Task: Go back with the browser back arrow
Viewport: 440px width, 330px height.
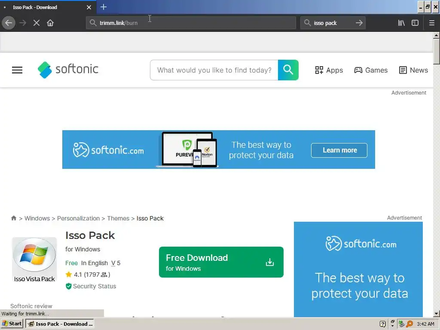Action: pos(9,23)
